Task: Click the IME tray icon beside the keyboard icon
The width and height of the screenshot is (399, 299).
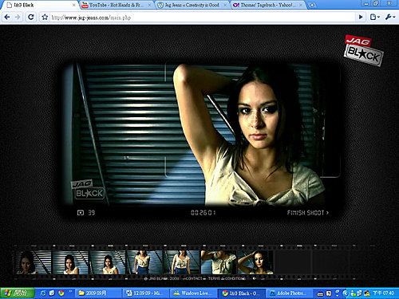Action: pyautogui.click(x=329, y=293)
